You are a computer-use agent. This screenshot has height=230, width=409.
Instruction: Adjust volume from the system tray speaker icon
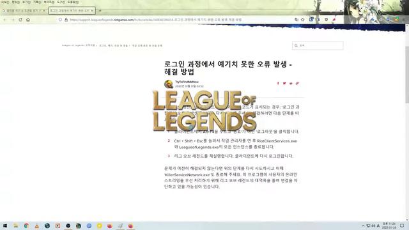pyautogui.click(x=373, y=226)
